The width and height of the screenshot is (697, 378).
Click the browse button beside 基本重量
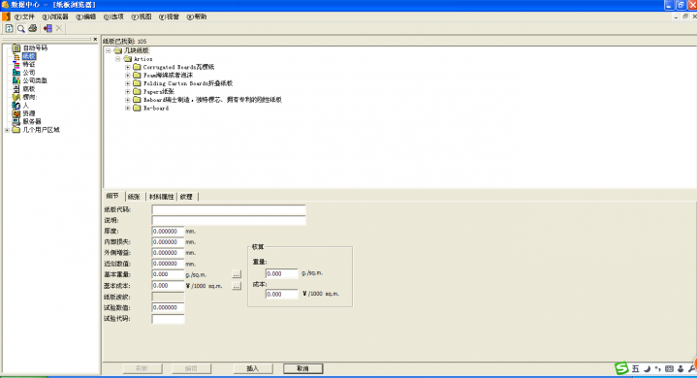(x=237, y=274)
